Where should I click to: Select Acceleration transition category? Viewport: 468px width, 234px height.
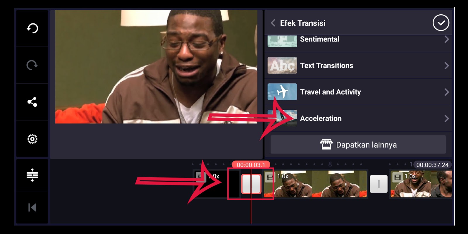point(358,118)
